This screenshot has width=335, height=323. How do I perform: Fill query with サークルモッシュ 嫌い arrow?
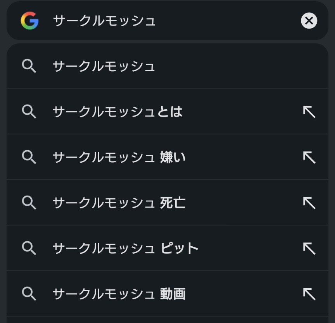coord(309,157)
